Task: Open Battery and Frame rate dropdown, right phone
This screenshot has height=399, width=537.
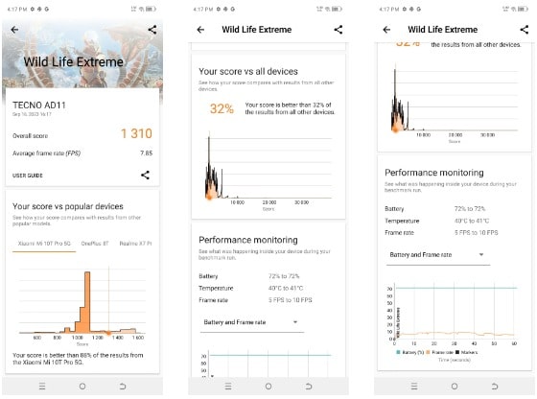Action: click(438, 255)
